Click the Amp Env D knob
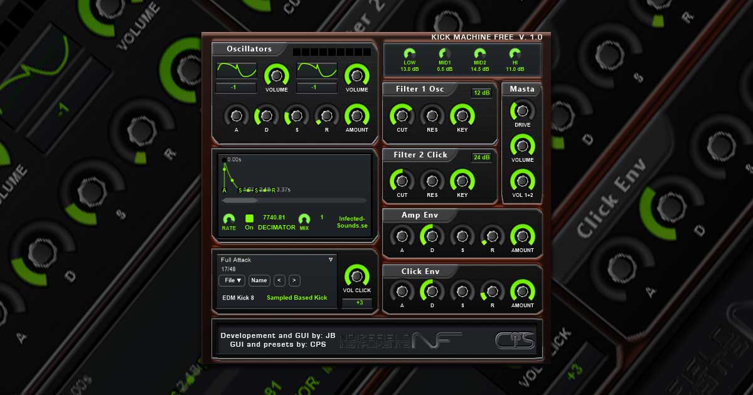Screen dimensions: 753x395 pos(432,236)
